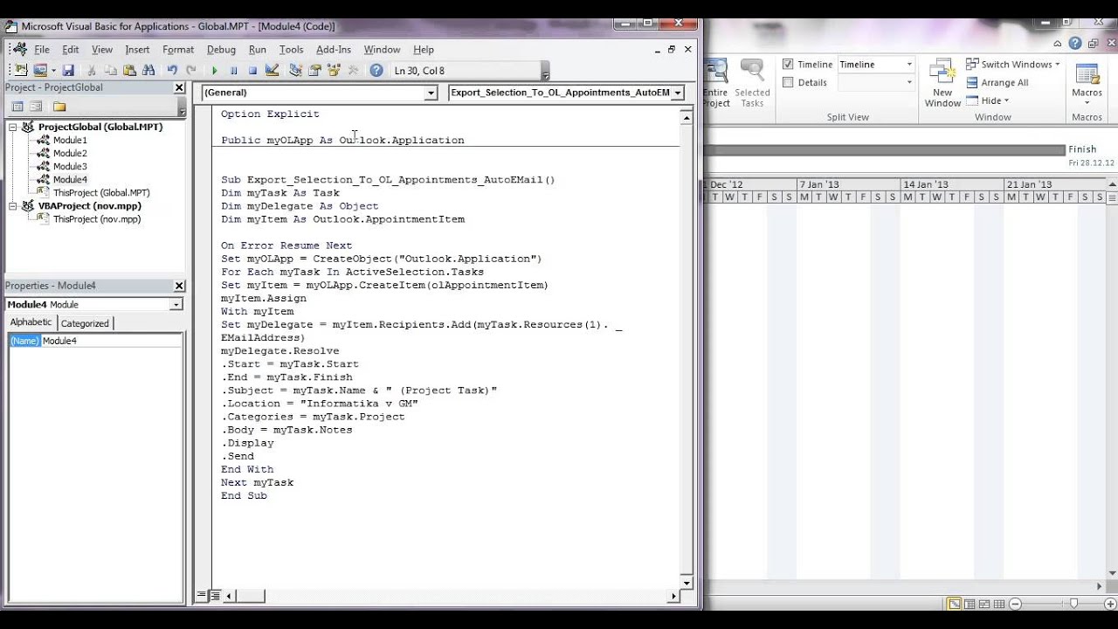Viewport: 1118px width, 629px height.
Task: Click the Break pause icon
Action: pos(233,70)
